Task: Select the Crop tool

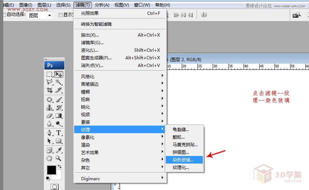Action: click(49, 90)
